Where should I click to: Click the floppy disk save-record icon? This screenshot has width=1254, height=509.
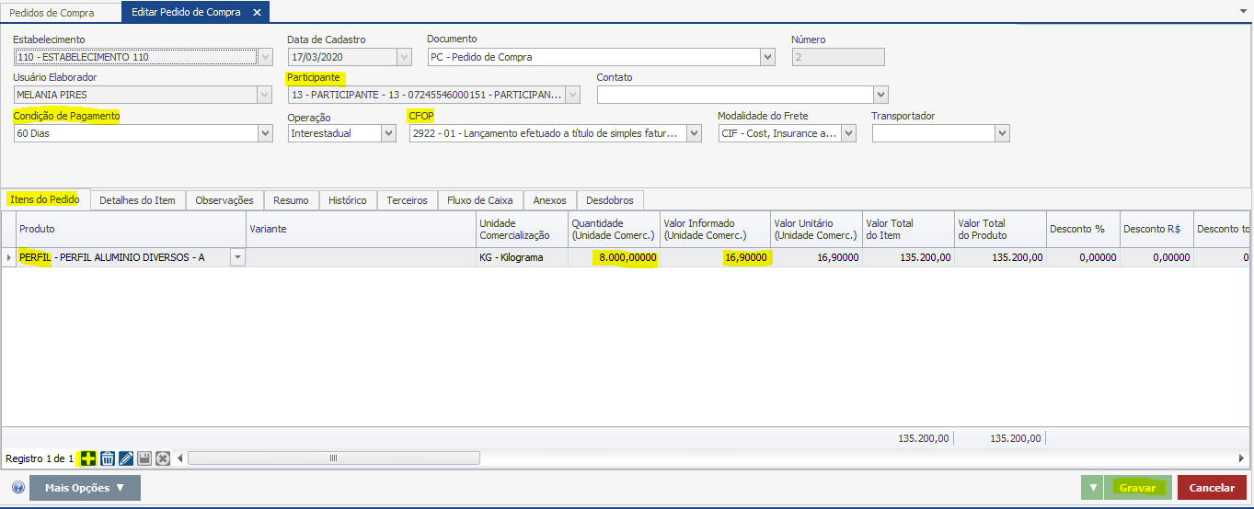click(144, 458)
